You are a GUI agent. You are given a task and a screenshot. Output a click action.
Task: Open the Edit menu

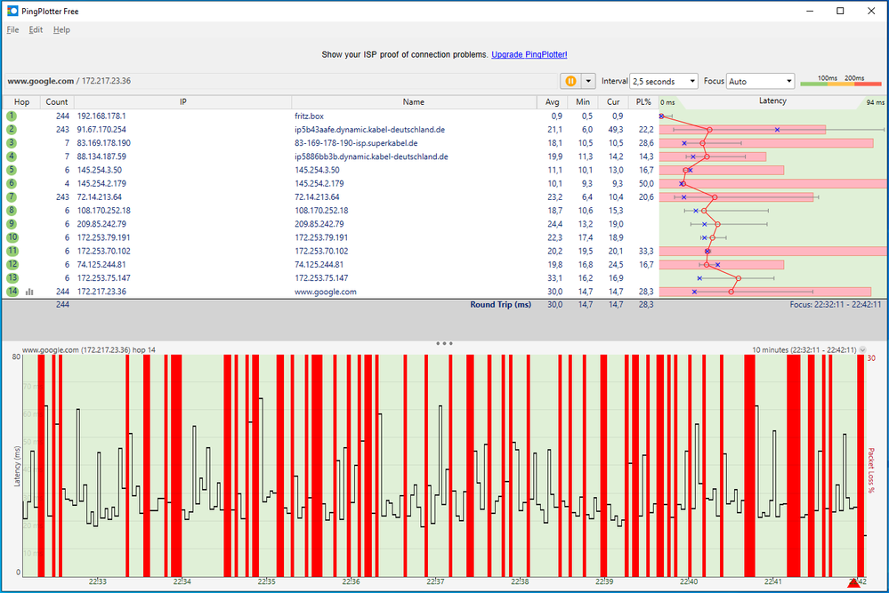tap(36, 29)
